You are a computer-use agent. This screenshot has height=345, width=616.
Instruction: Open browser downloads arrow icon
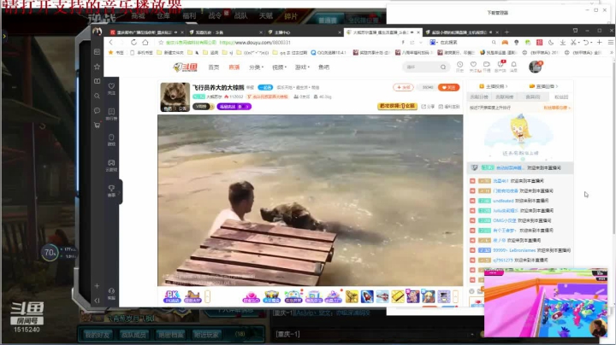point(563,43)
